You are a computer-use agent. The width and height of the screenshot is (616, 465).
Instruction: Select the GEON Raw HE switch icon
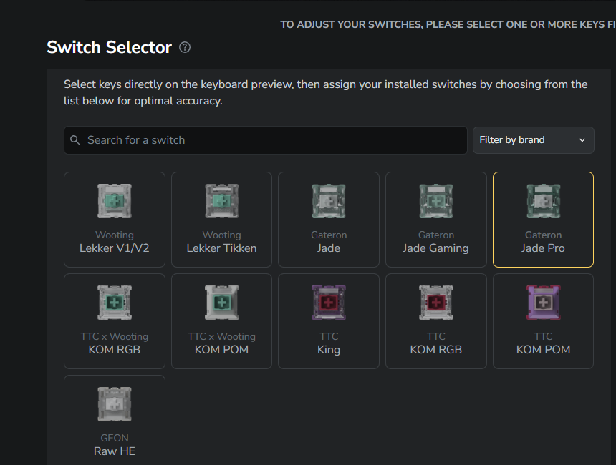pyautogui.click(x=115, y=404)
